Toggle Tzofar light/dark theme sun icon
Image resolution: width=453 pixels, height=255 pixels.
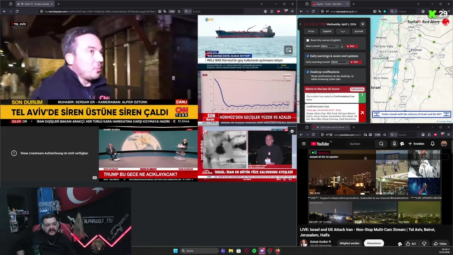(362, 24)
